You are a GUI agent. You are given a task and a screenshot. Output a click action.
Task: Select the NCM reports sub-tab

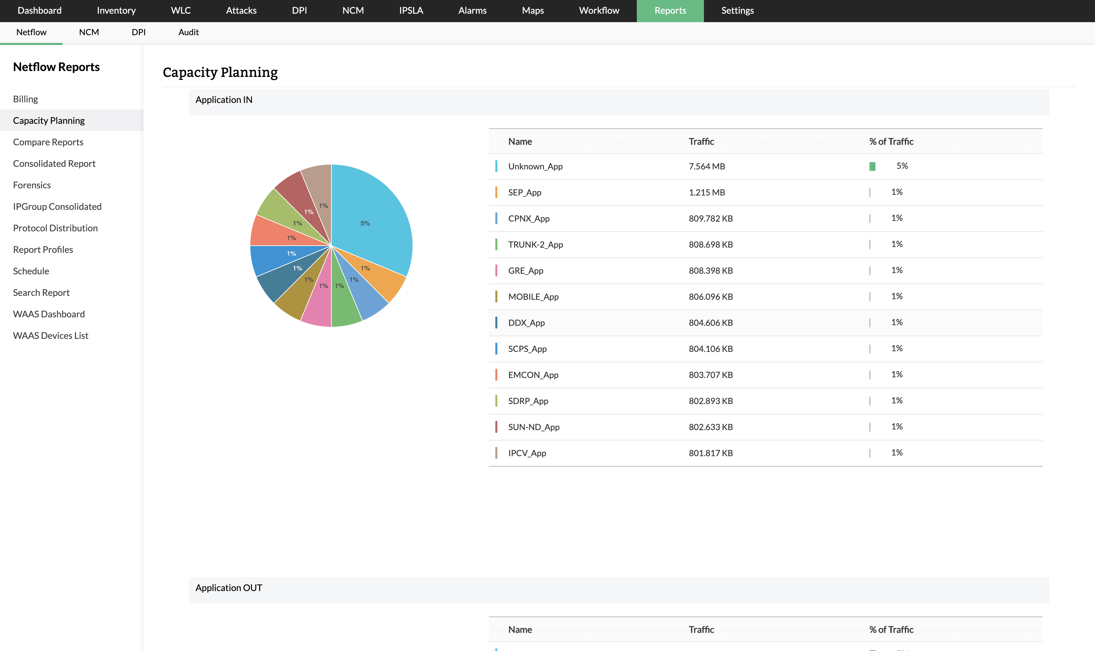tap(89, 33)
